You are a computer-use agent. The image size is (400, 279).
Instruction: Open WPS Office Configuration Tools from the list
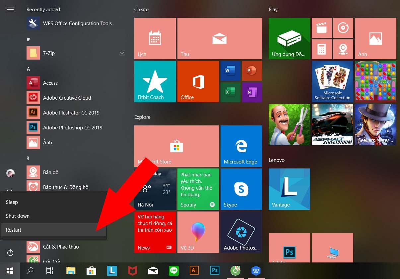(76, 23)
